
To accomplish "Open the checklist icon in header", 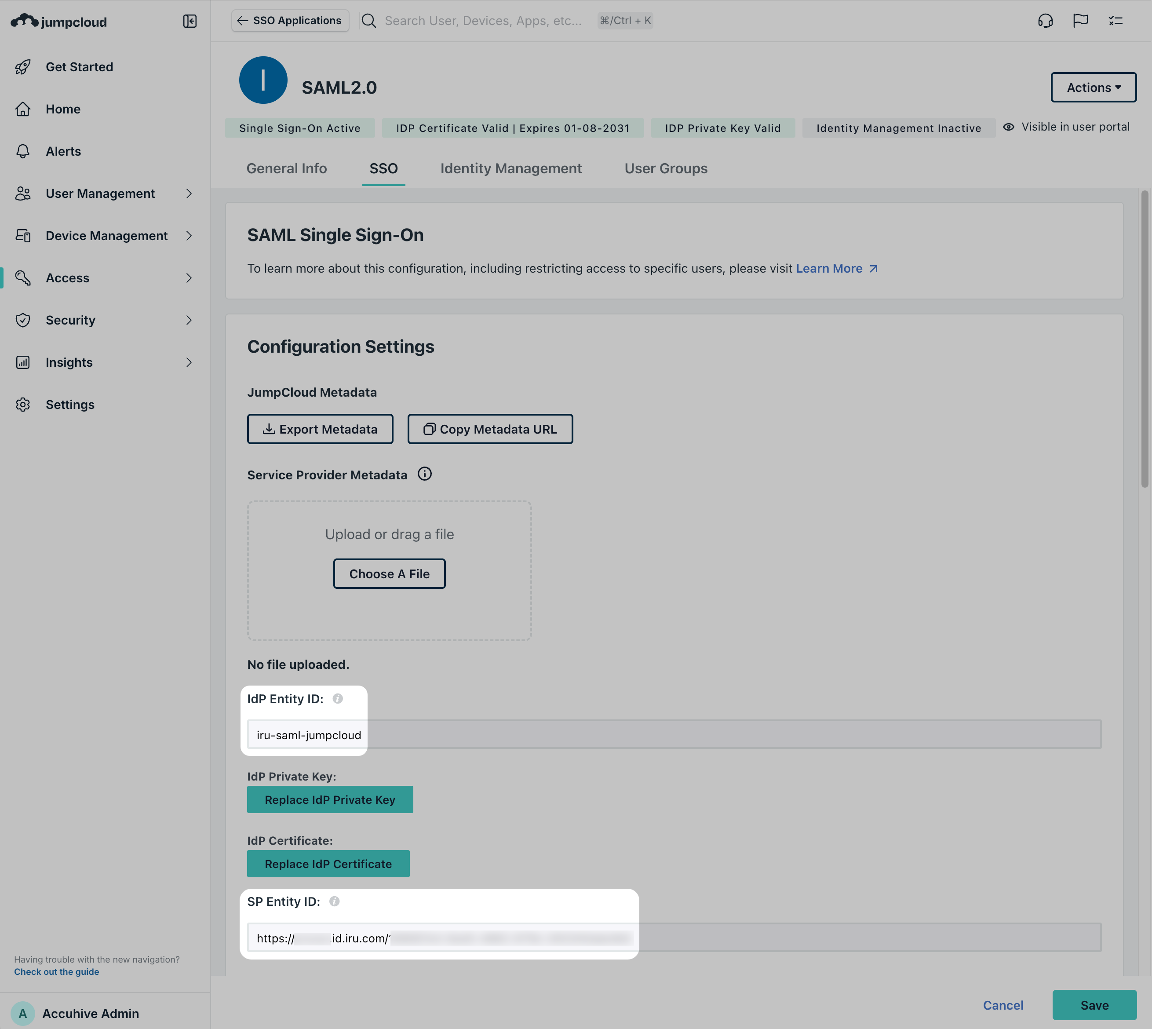I will [x=1115, y=21].
